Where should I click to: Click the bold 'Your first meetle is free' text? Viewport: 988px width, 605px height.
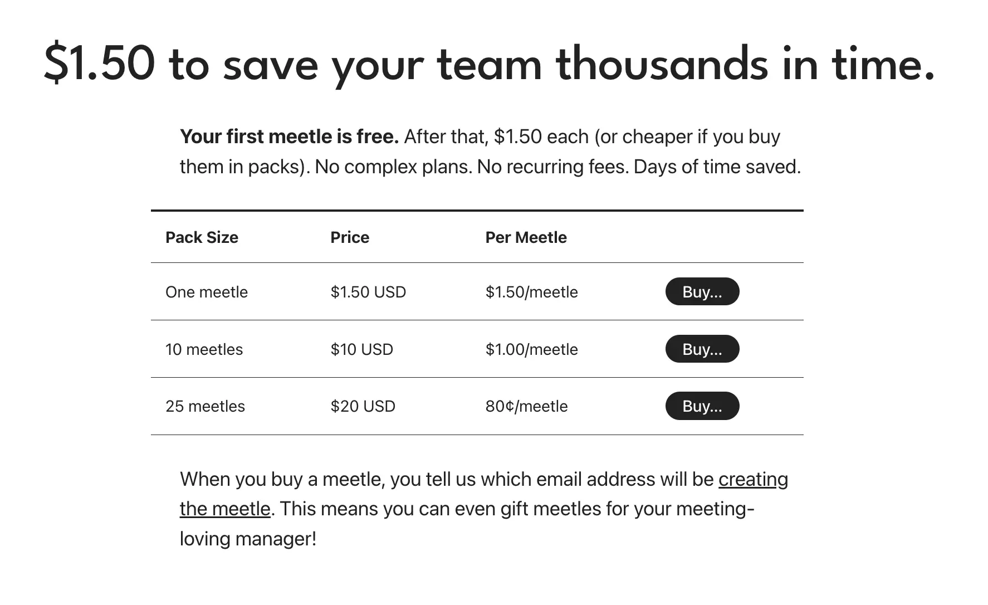point(289,136)
